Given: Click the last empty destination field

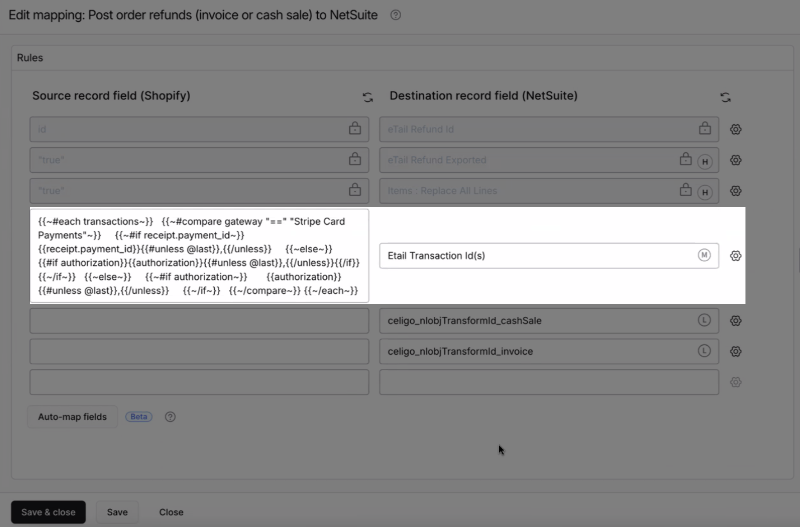Looking at the screenshot, I should tap(549, 382).
